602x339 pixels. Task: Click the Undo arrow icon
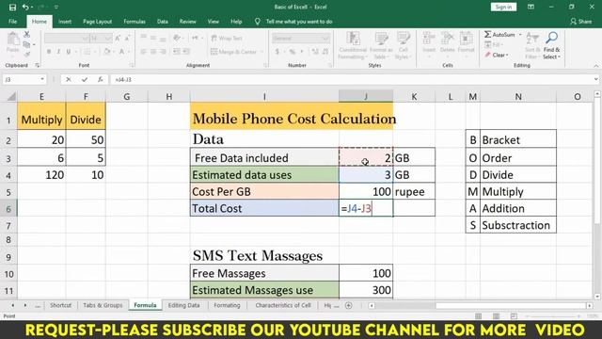coord(25,7)
